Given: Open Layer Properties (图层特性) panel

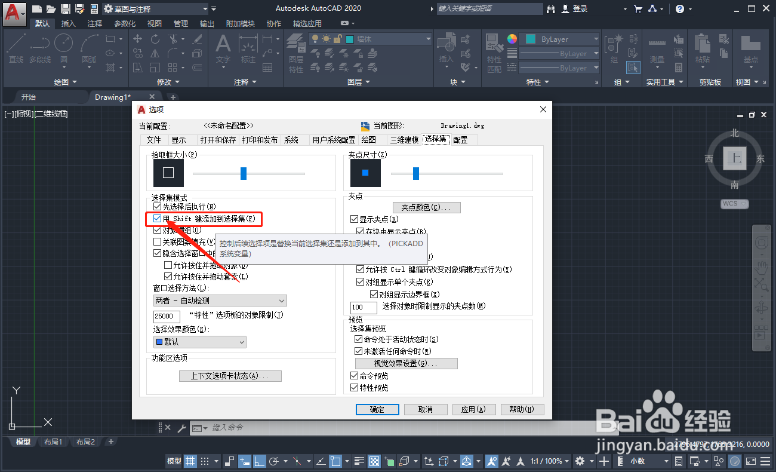Looking at the screenshot, I should pyautogui.click(x=296, y=53).
